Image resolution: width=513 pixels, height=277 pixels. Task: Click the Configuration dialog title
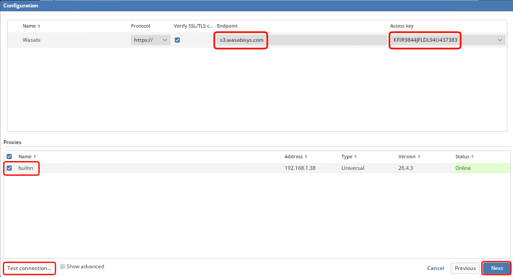(21, 6)
